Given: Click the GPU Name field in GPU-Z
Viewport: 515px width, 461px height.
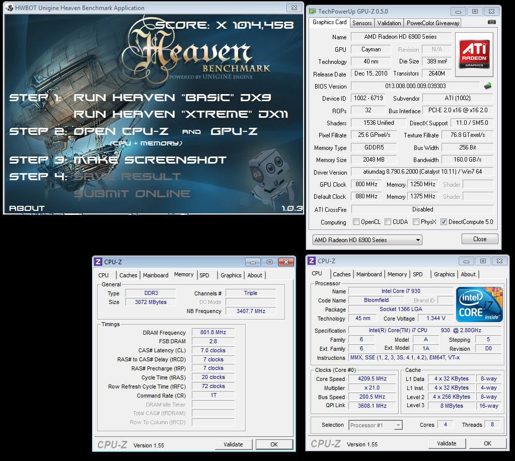Looking at the screenshot, I should click(400, 37).
